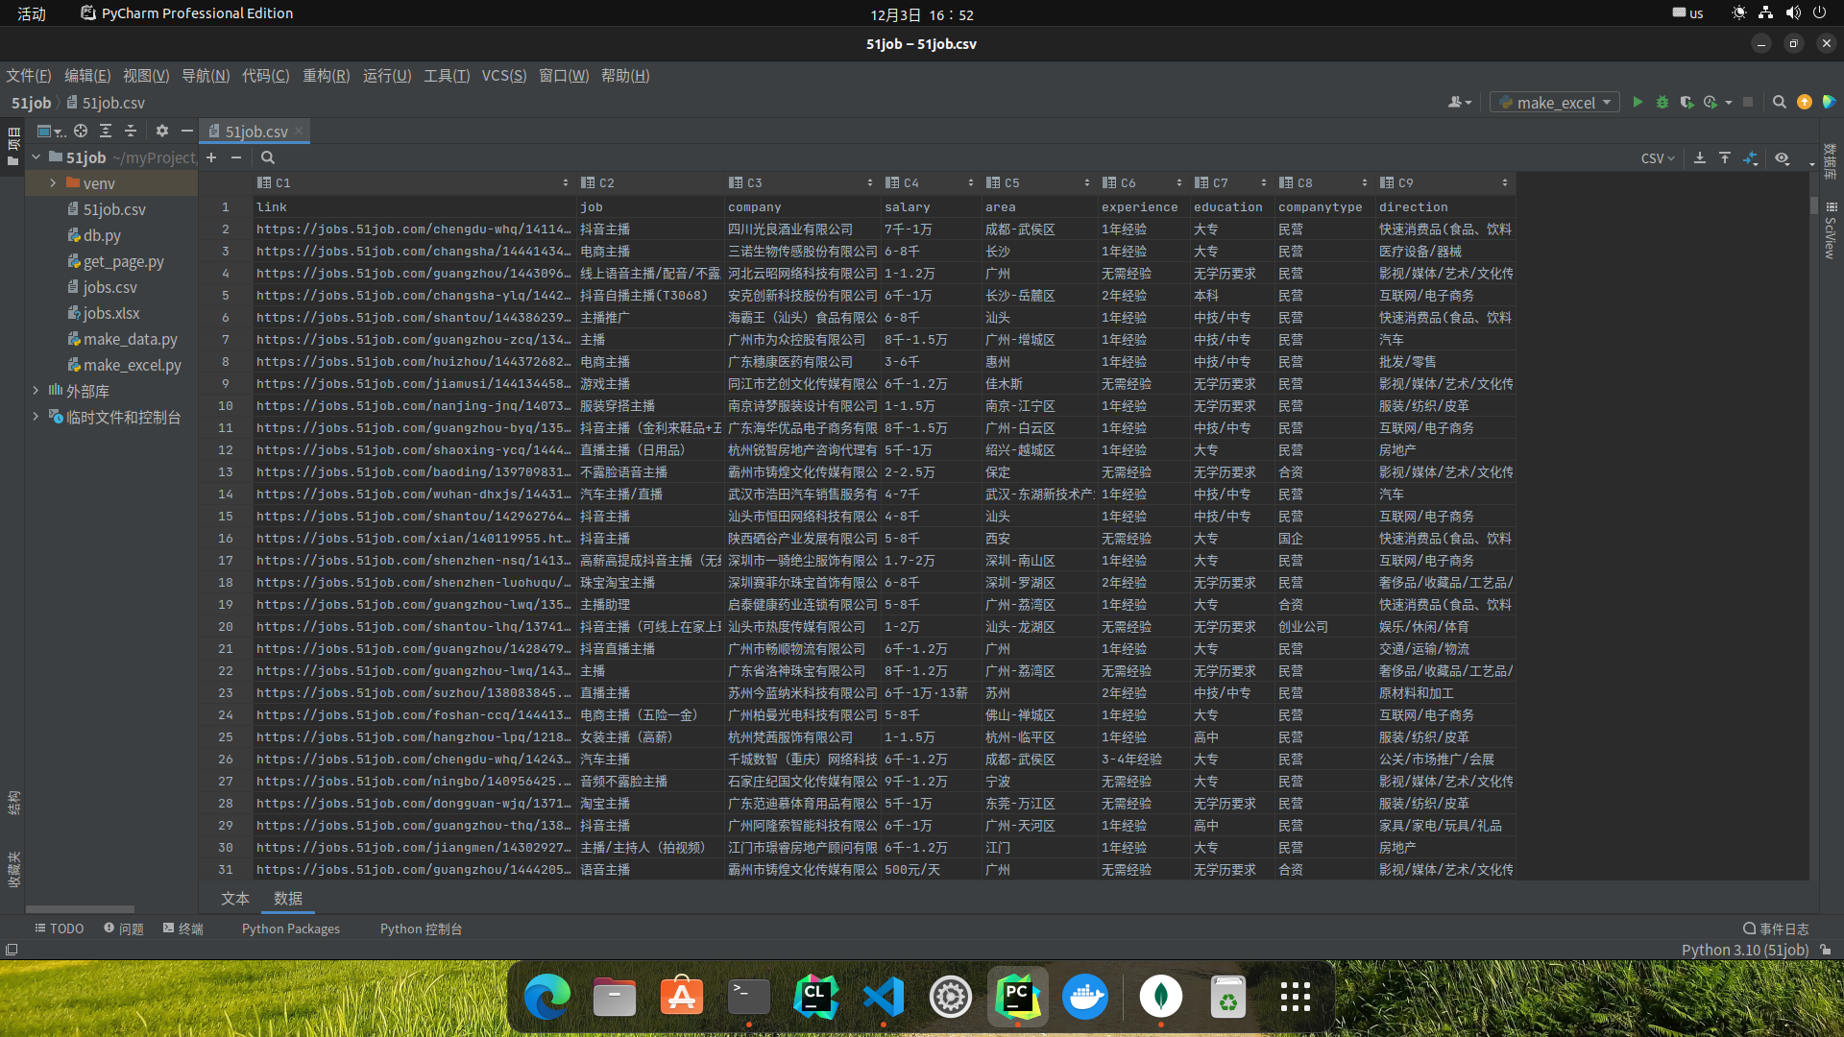This screenshot has height=1037, width=1844.
Task: Open the Code With Me user dropdown
Action: click(x=1460, y=102)
